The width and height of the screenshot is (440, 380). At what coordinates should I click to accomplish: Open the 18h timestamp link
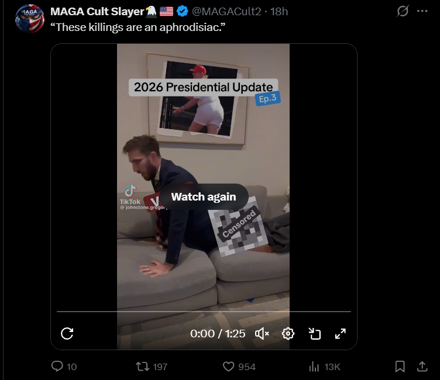(x=279, y=12)
